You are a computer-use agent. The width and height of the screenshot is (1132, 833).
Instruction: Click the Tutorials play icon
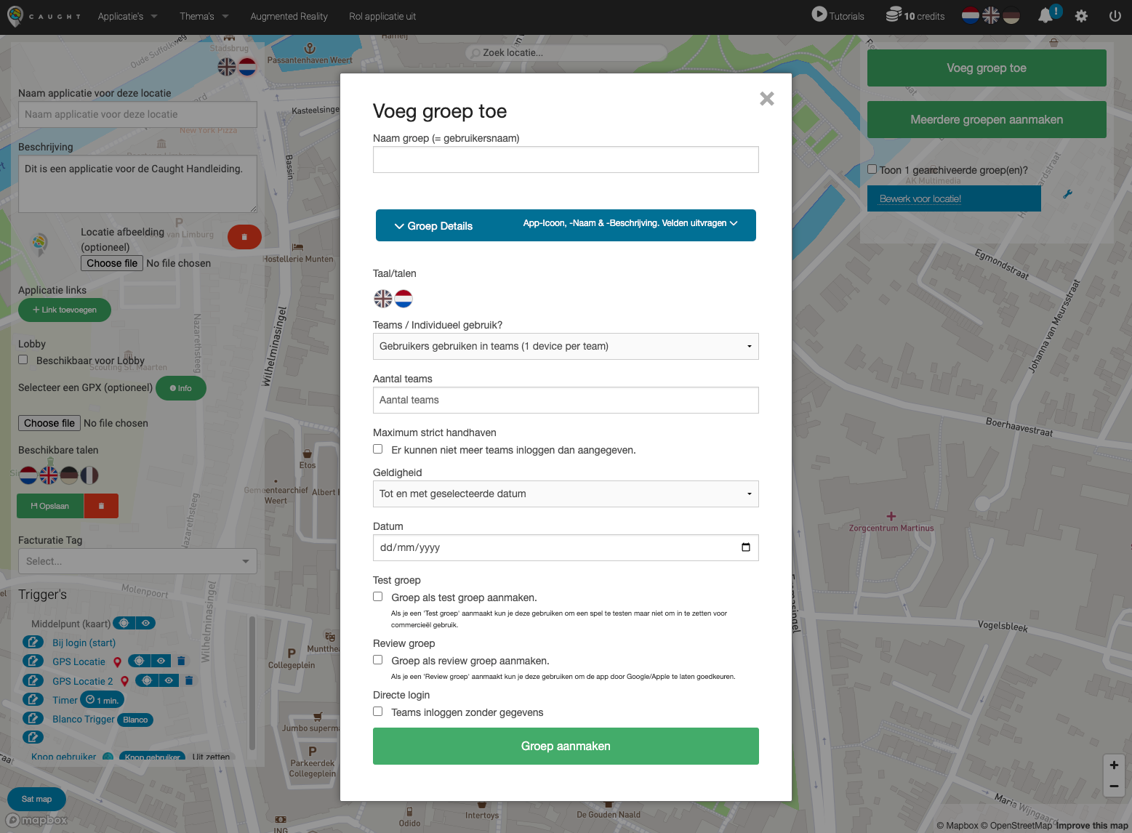(x=819, y=15)
